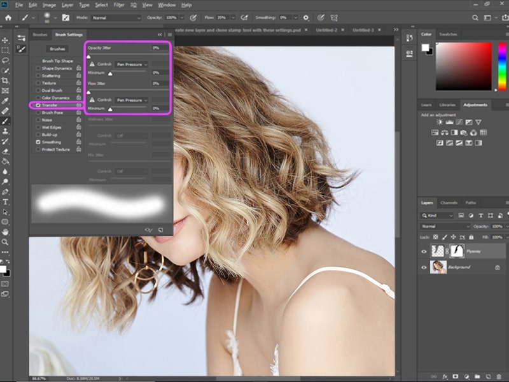Open Brush Tip Shape settings
The height and width of the screenshot is (382, 509).
[x=57, y=60]
